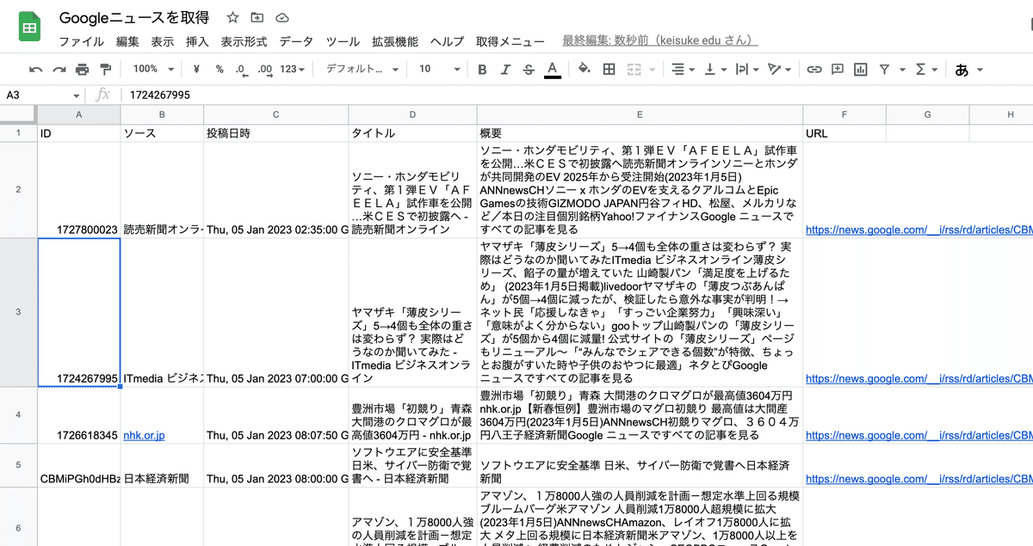
Task: Open the 表示 menu
Action: 163,41
